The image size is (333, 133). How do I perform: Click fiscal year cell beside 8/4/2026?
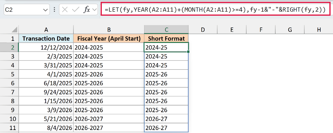click(109, 128)
